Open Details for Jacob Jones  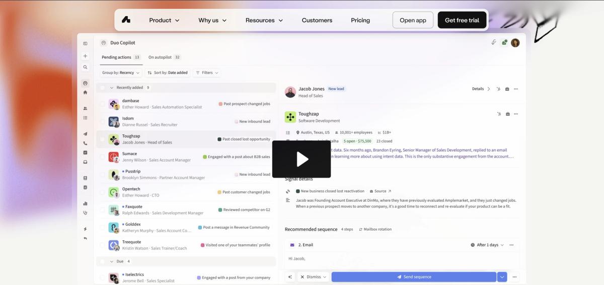point(481,89)
